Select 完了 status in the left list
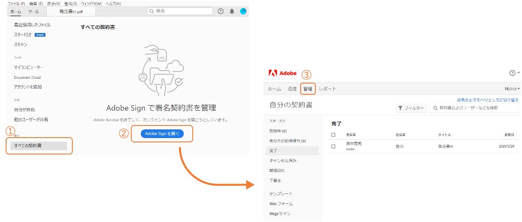The height and width of the screenshot is (222, 522). coord(292,151)
